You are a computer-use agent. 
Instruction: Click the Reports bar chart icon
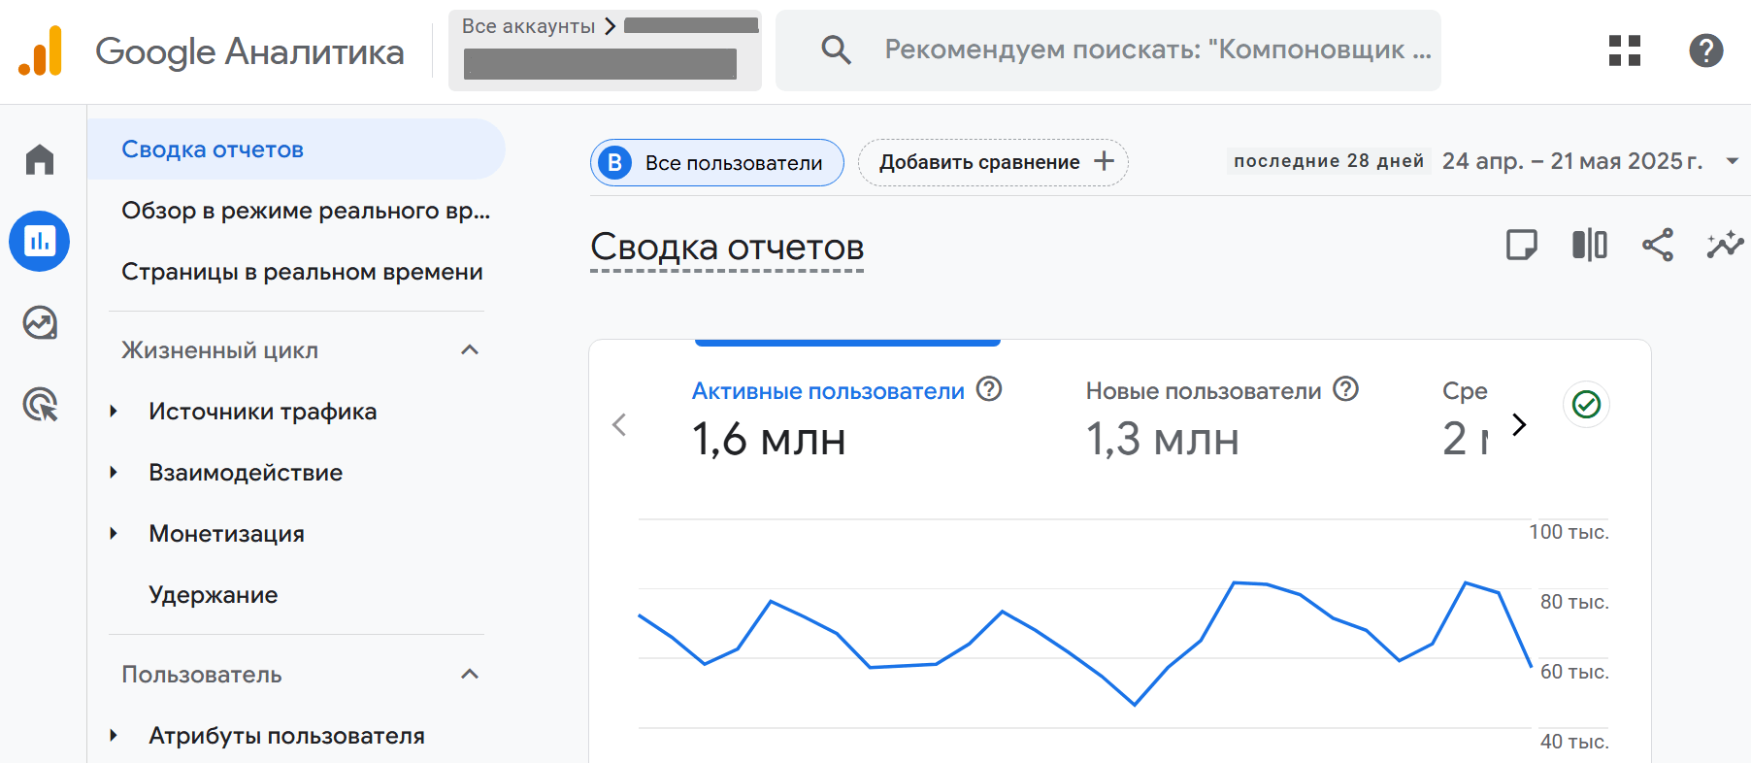click(40, 241)
